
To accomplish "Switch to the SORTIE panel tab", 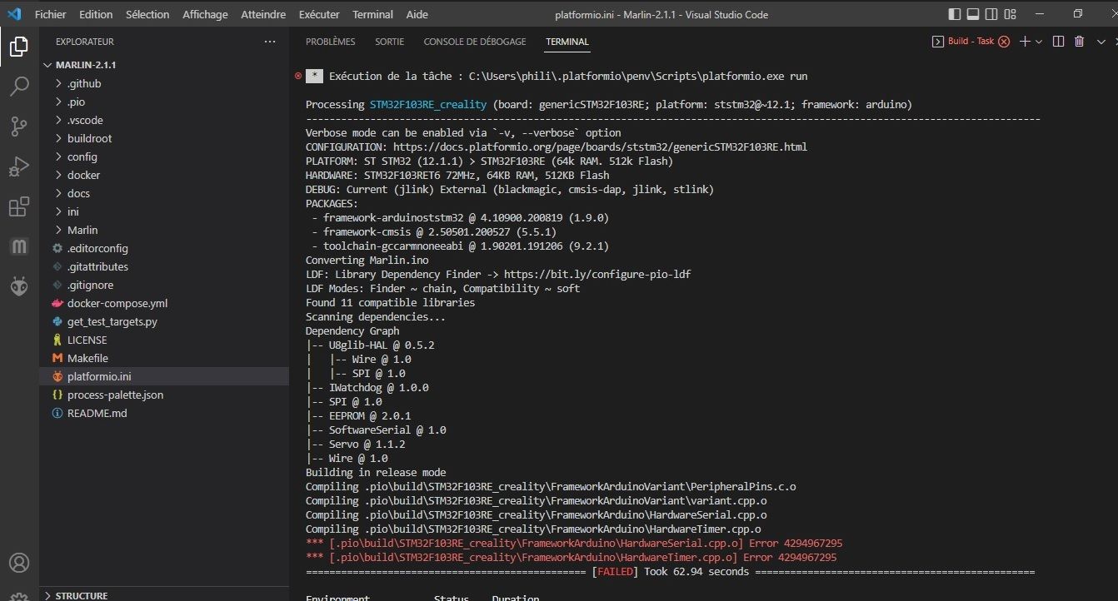I will click(x=390, y=42).
